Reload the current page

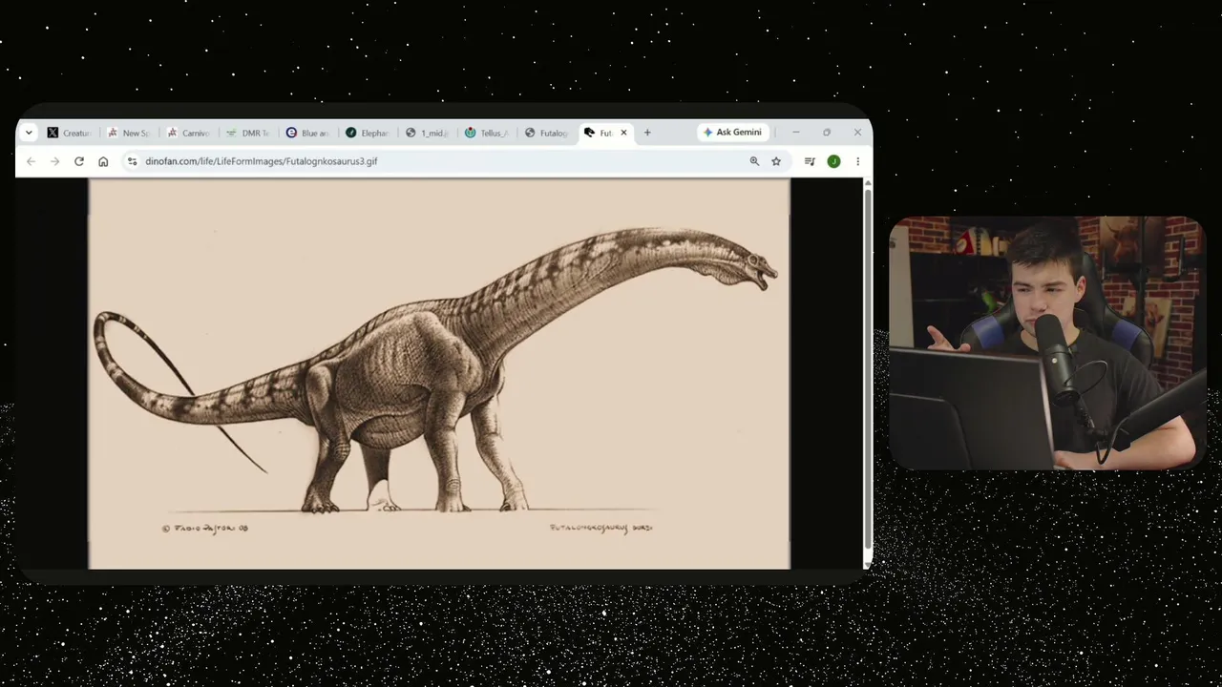coord(79,161)
